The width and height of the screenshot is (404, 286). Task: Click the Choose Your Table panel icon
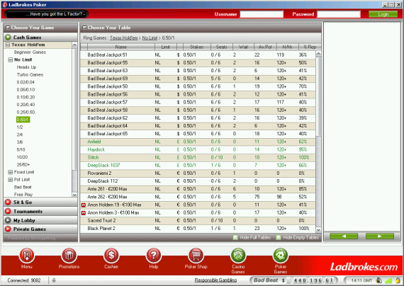tap(84, 28)
